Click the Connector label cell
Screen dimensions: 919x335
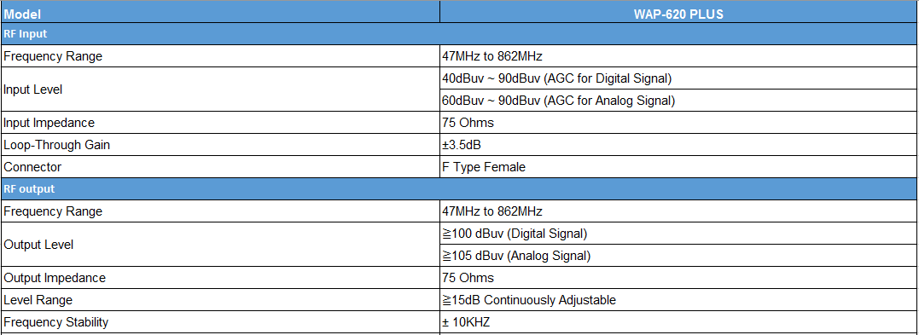(x=220, y=167)
